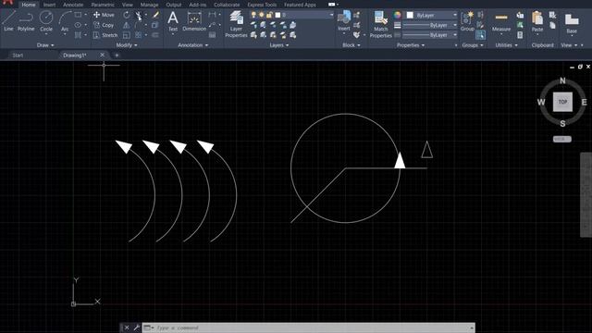The image size is (592, 333).
Task: Select the Arc tool
Action: point(65,21)
